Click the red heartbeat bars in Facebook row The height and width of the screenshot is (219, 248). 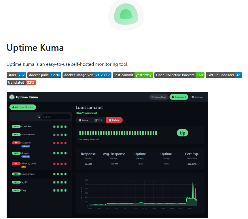[60, 143]
